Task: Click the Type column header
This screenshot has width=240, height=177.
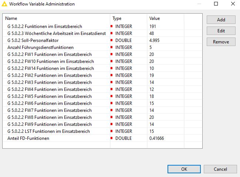Action: (x=129, y=18)
